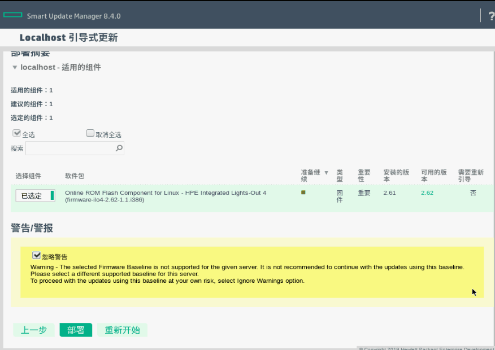495x350 pixels.
Task: Click the search magnifier icon
Action: (119, 148)
